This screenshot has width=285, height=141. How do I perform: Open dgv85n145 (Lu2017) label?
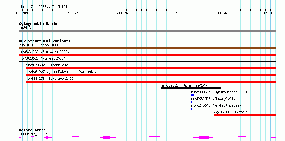point(232,112)
